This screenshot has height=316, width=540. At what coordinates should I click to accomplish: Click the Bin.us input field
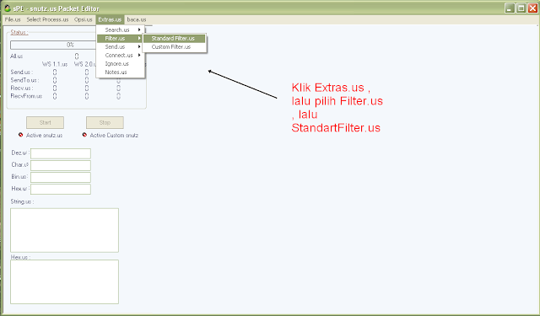click(x=61, y=178)
